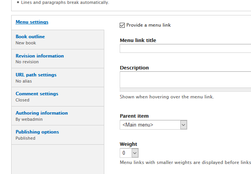
Task: Open the URL path settings tab
Action: 36,75
